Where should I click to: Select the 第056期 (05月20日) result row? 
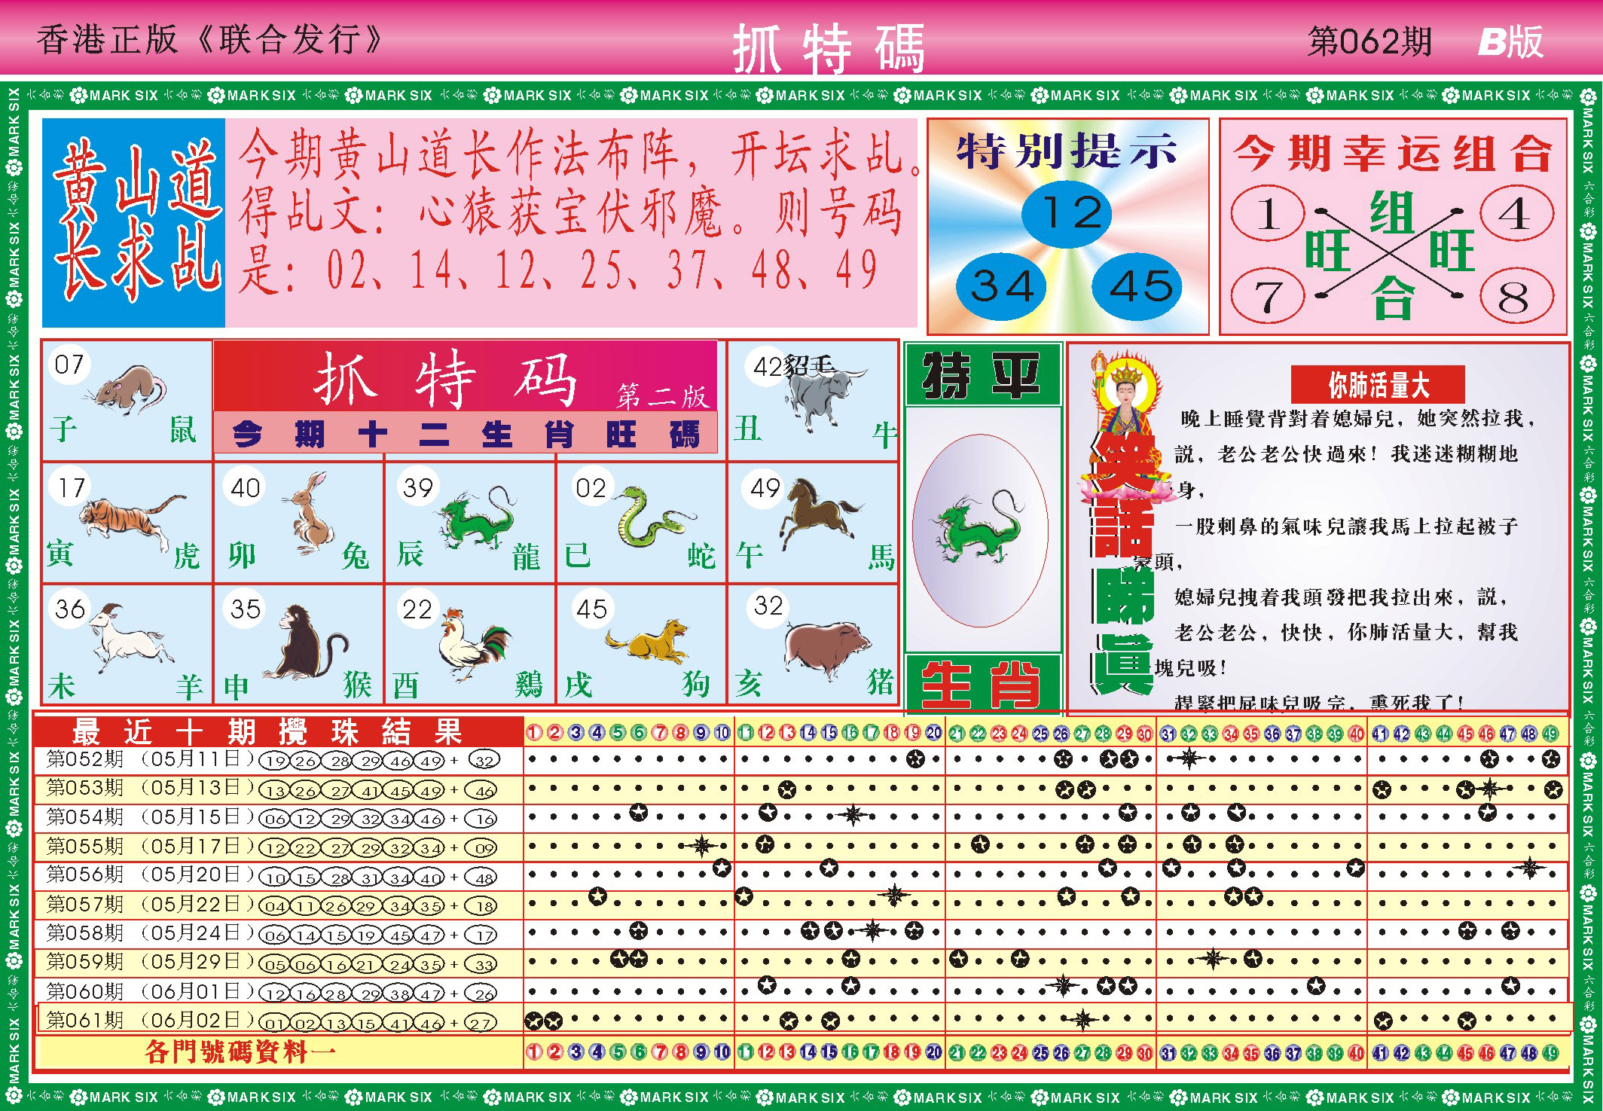pyautogui.click(x=802, y=875)
